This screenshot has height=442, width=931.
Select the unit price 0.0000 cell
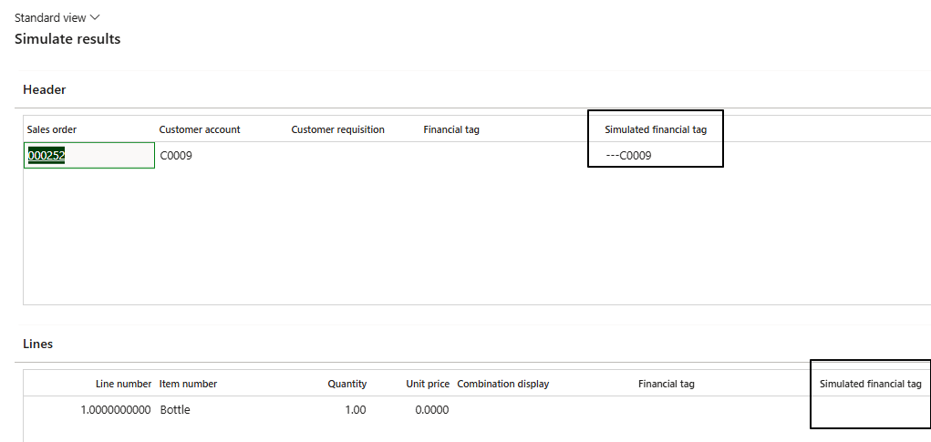pyautogui.click(x=431, y=410)
